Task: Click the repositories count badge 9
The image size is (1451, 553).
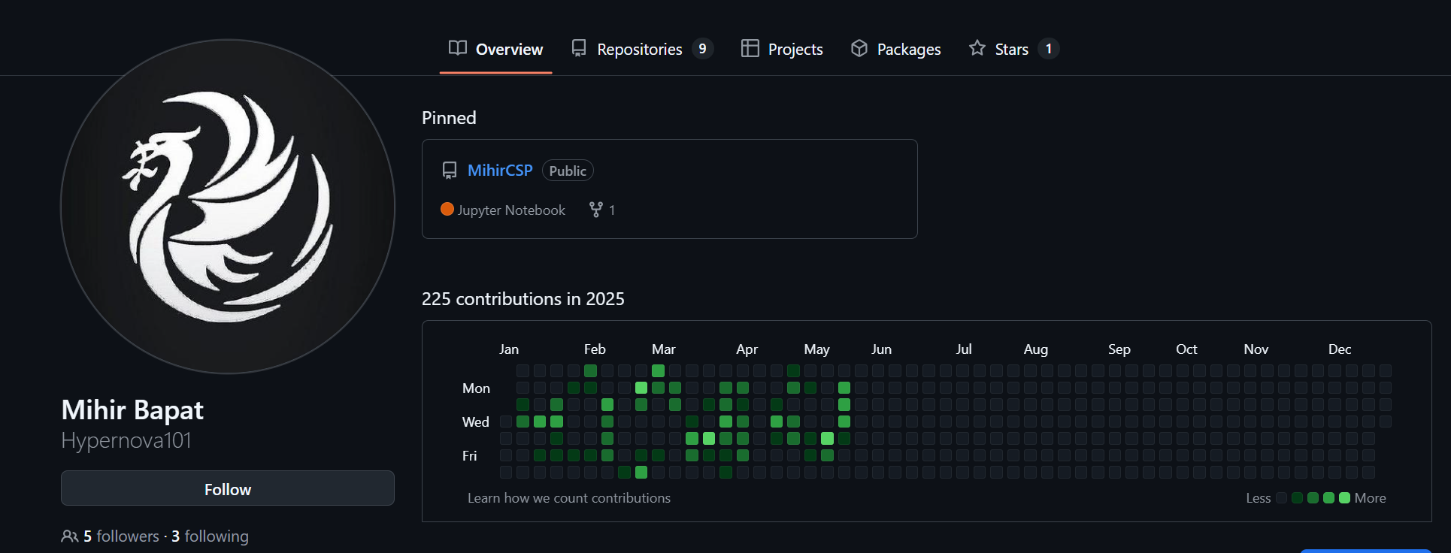Action: (x=702, y=49)
